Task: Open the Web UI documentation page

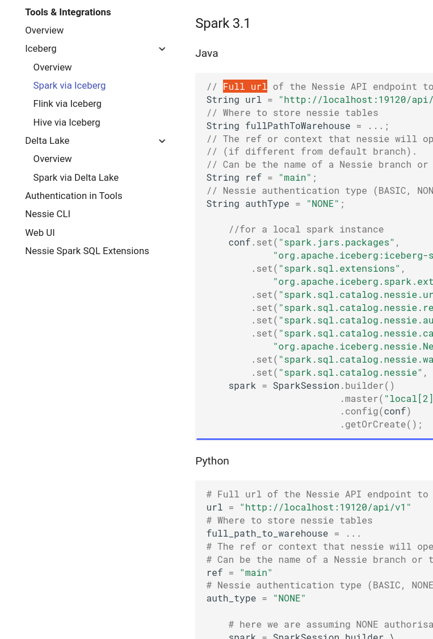Action: [x=40, y=233]
